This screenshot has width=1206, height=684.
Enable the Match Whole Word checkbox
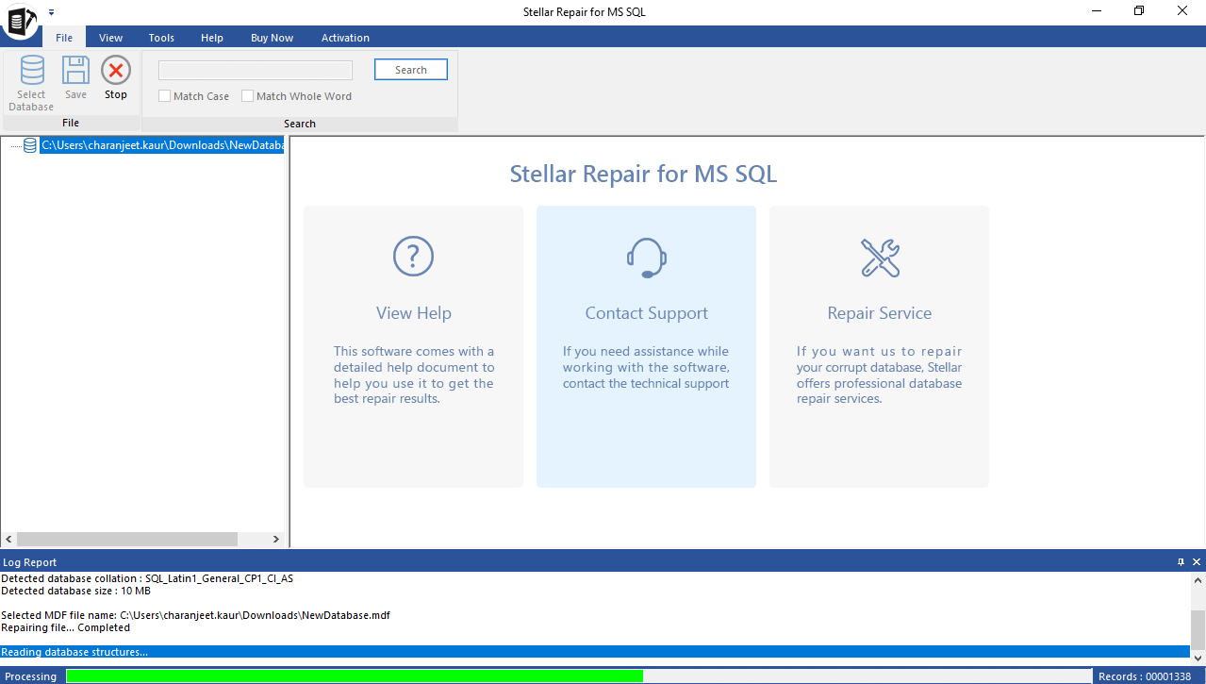(248, 96)
